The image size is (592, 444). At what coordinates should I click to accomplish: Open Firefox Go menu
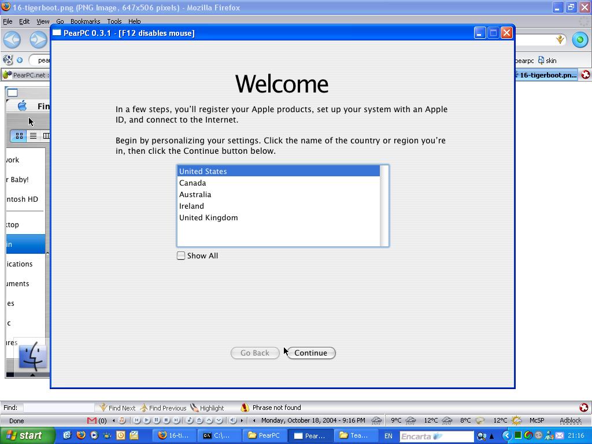(x=60, y=21)
